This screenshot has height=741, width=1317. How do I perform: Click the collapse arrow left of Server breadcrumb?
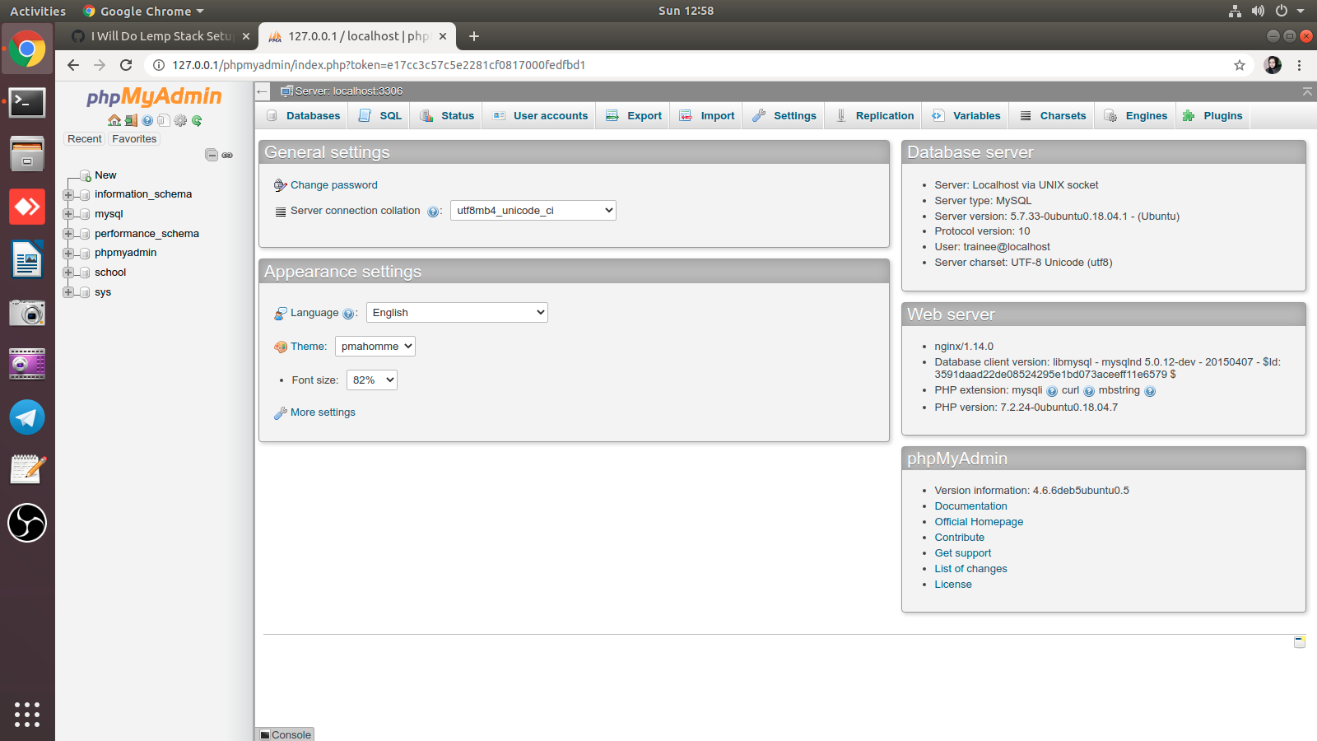point(263,91)
